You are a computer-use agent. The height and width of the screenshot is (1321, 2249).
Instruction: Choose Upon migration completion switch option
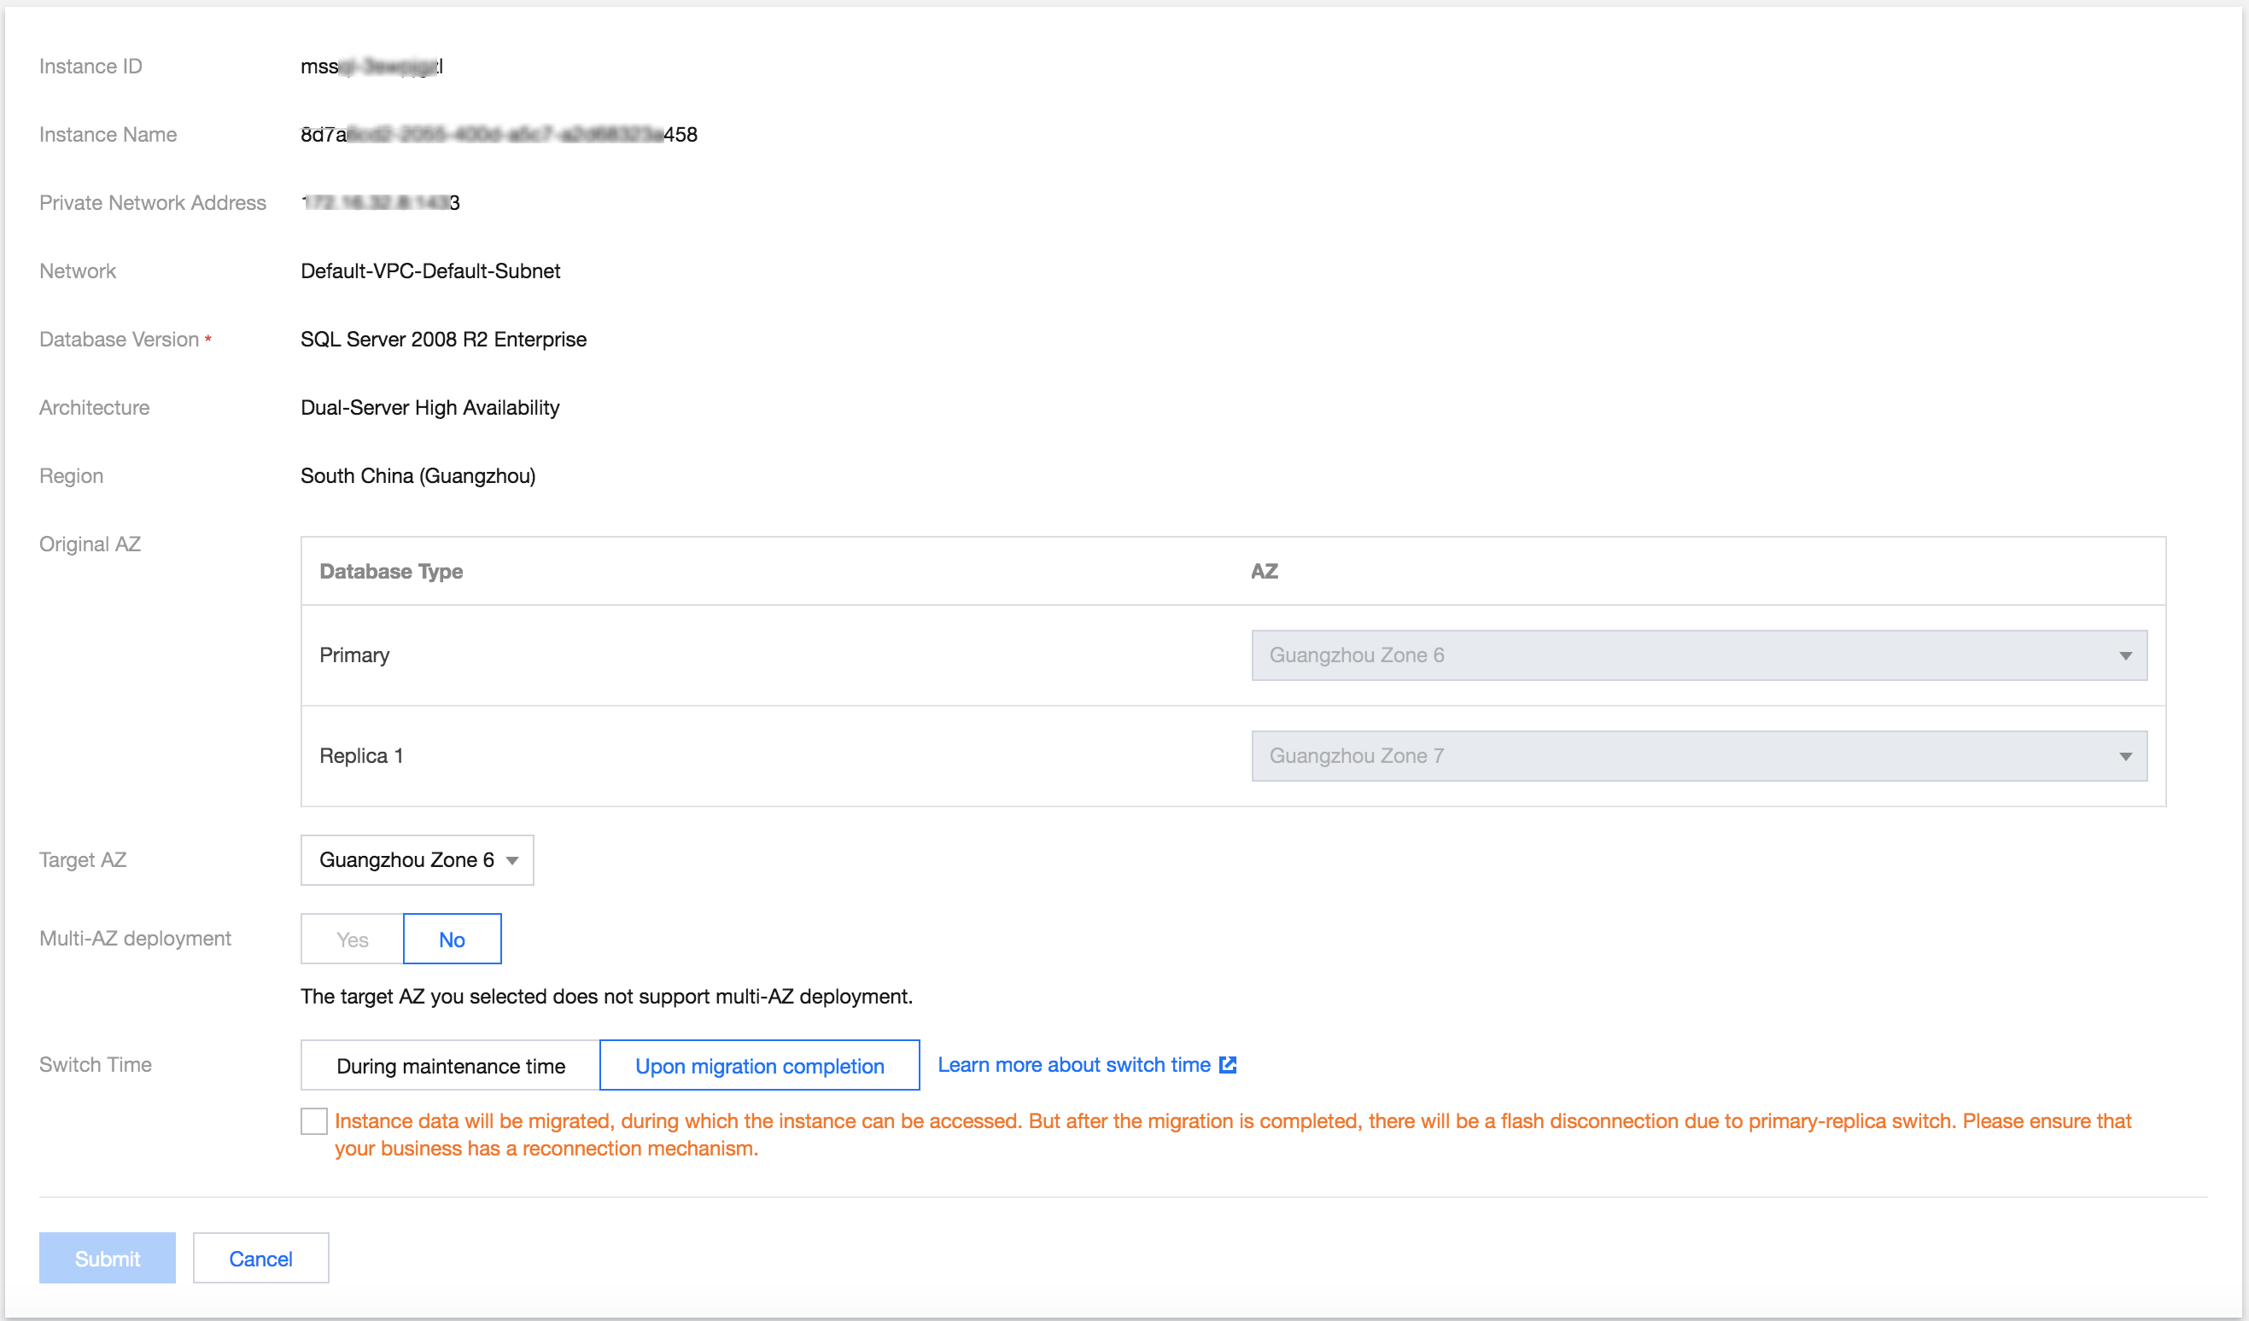coord(759,1066)
